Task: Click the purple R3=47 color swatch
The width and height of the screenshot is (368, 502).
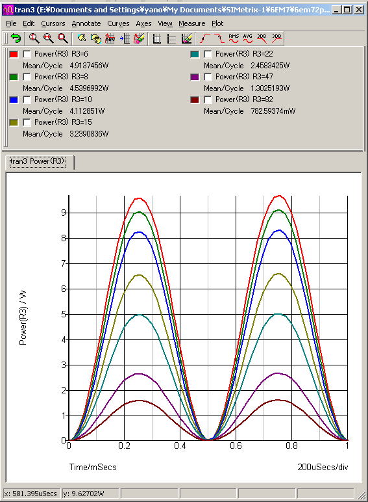Action: point(195,77)
